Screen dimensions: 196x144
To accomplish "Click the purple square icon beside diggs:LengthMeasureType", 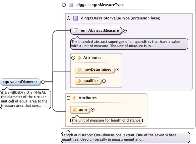I will pyautogui.click(x=71, y=5).
